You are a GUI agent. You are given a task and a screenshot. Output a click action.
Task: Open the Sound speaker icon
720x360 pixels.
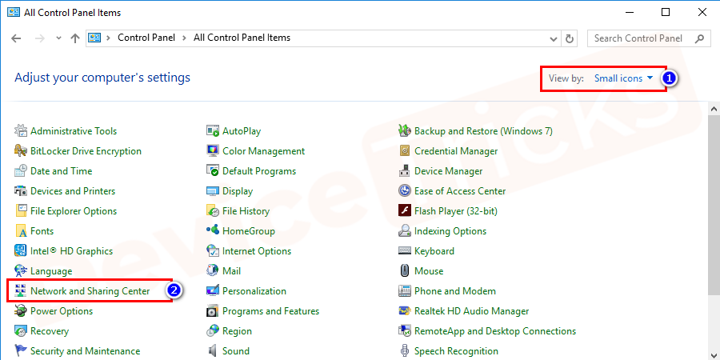pyautogui.click(x=213, y=351)
